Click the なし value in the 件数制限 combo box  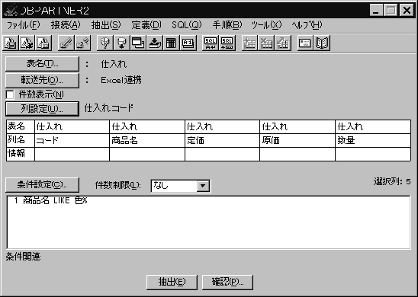coord(174,186)
